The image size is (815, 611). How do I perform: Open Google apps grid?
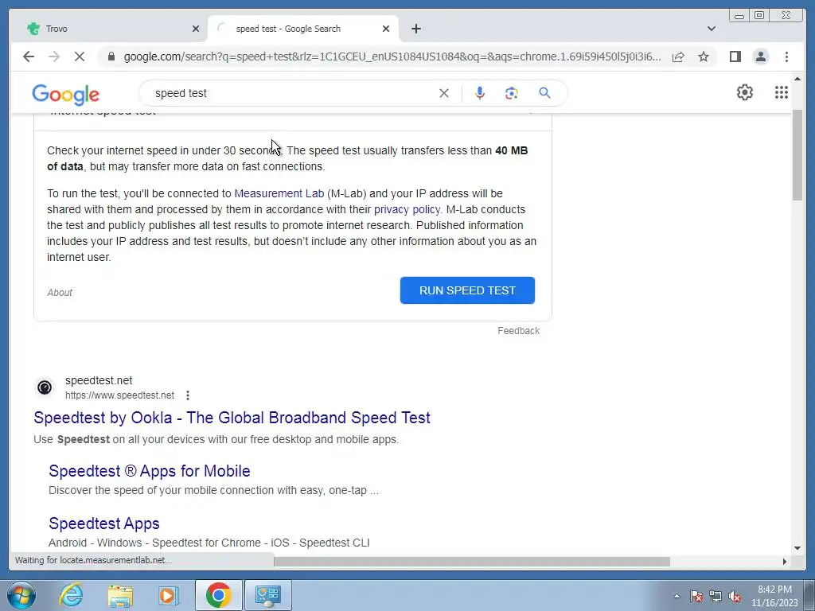[782, 92]
